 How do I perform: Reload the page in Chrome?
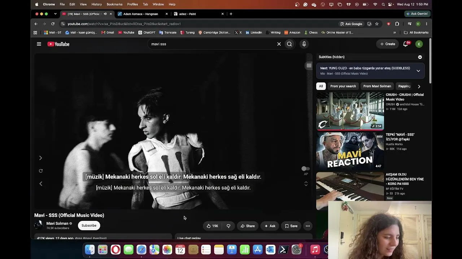53,24
